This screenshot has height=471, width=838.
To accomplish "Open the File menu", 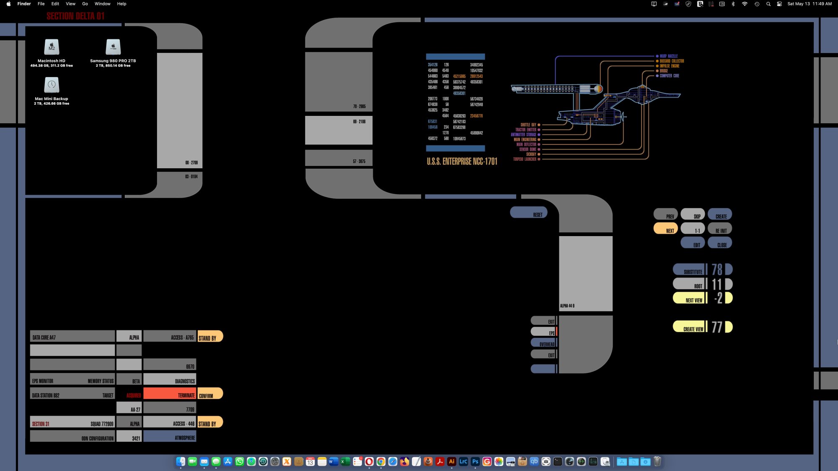I will pos(41,4).
